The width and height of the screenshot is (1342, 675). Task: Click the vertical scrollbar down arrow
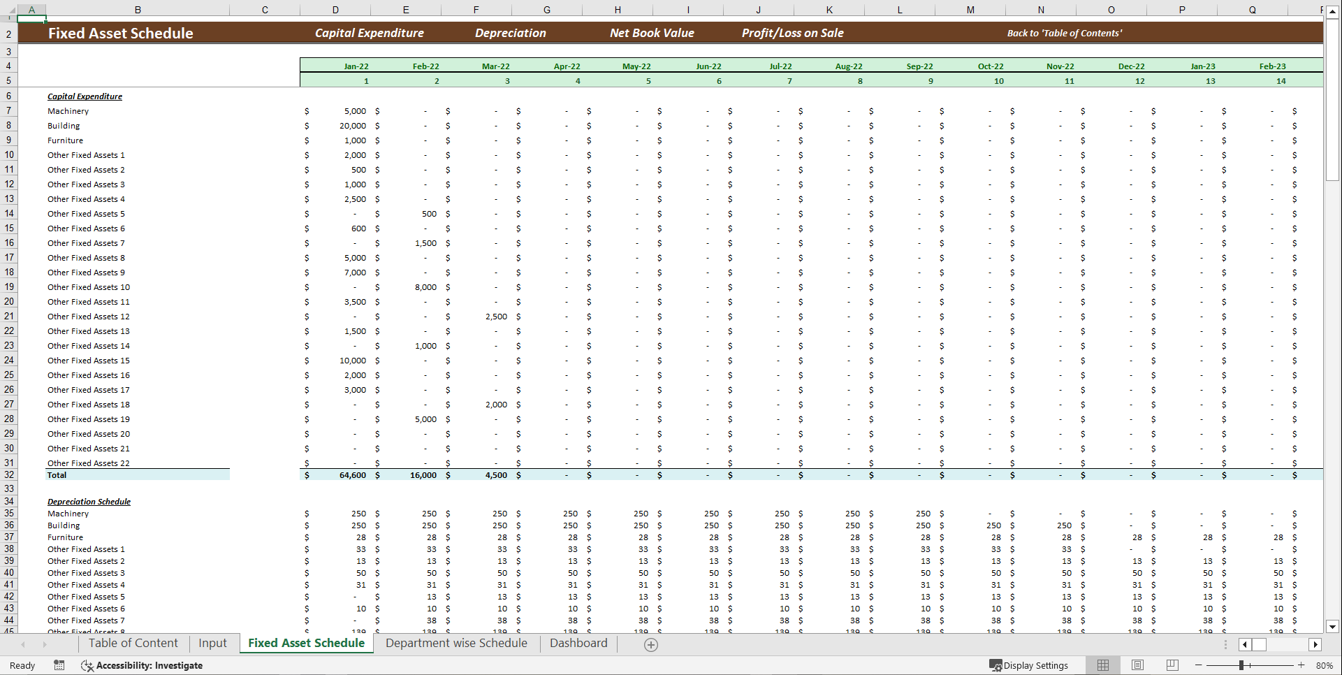(x=1333, y=627)
